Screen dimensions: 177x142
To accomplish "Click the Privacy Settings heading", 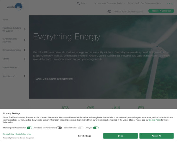I will tap(12, 113).
